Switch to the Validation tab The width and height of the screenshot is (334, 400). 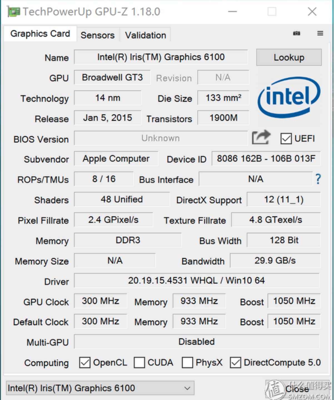click(145, 35)
